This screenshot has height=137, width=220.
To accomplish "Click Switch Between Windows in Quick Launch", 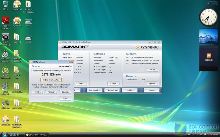I will [15, 135].
